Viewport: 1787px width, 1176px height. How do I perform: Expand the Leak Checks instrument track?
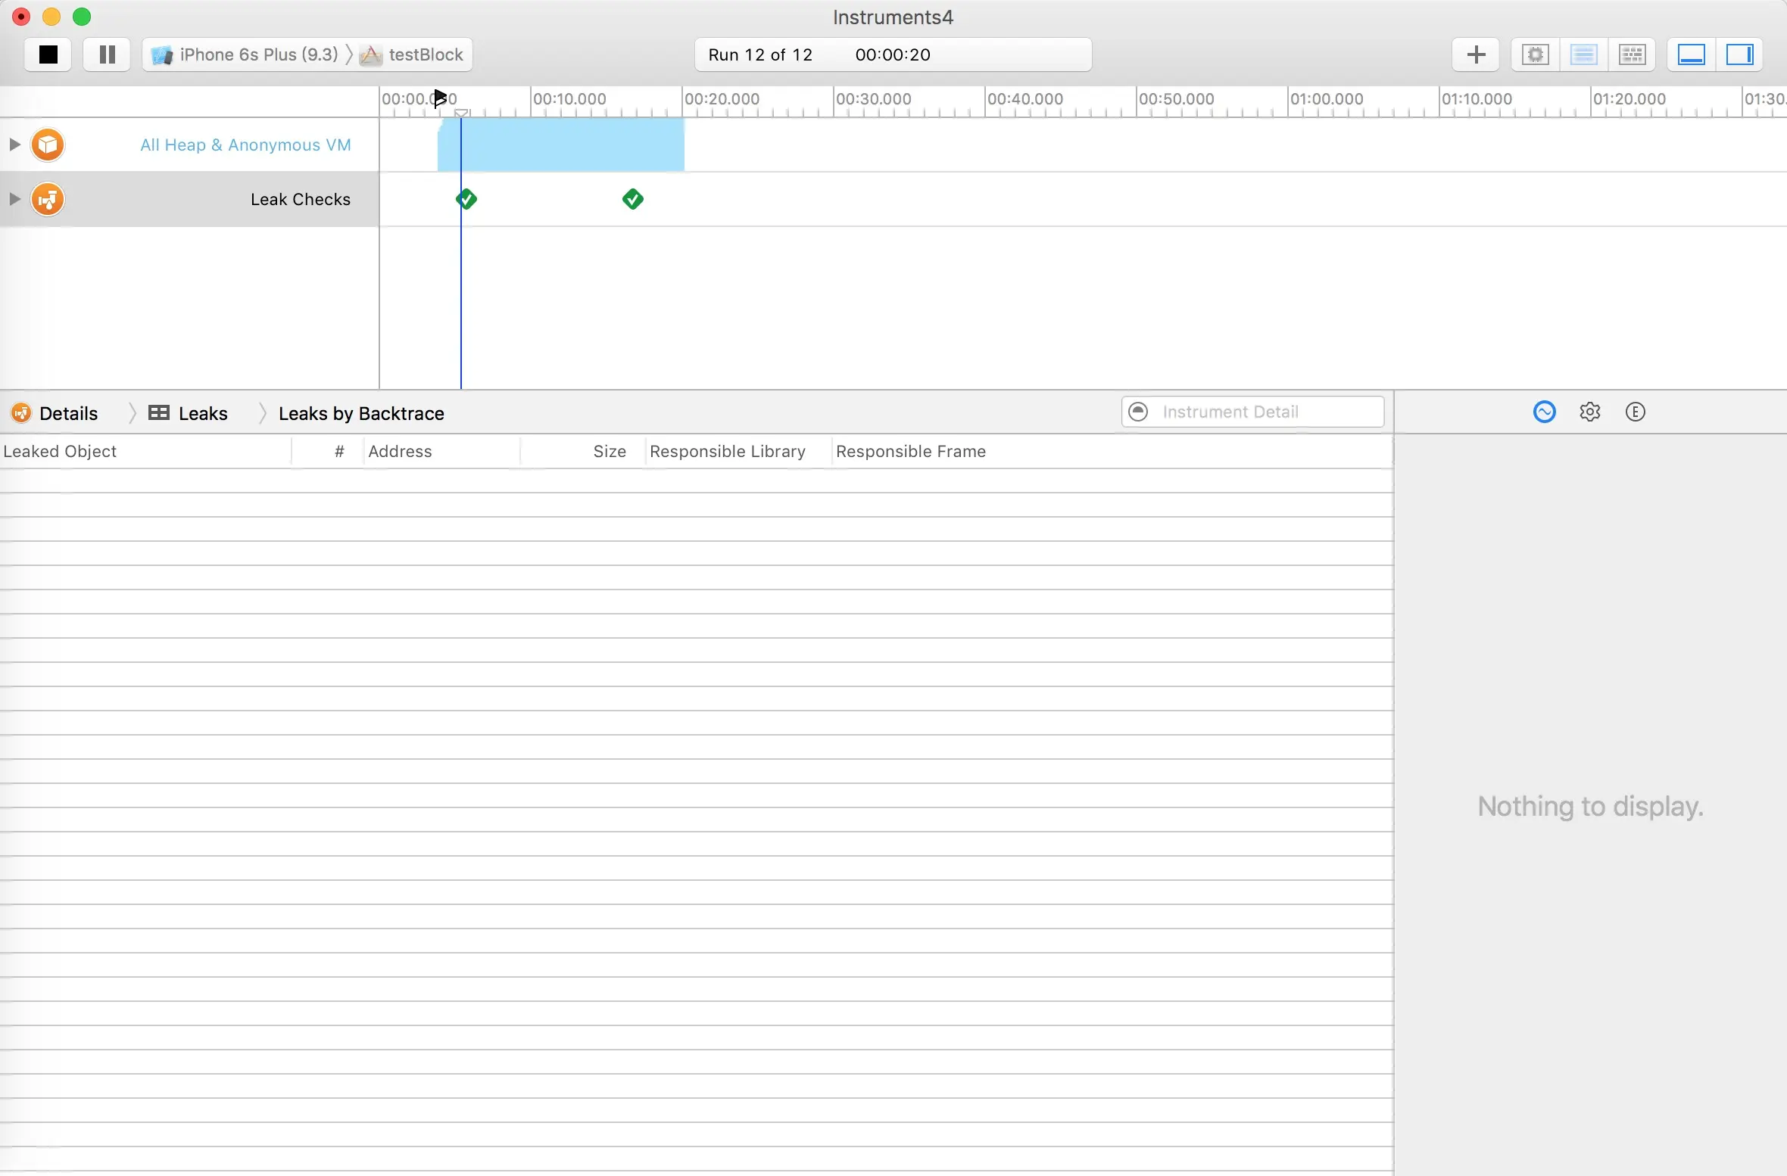pos(14,199)
